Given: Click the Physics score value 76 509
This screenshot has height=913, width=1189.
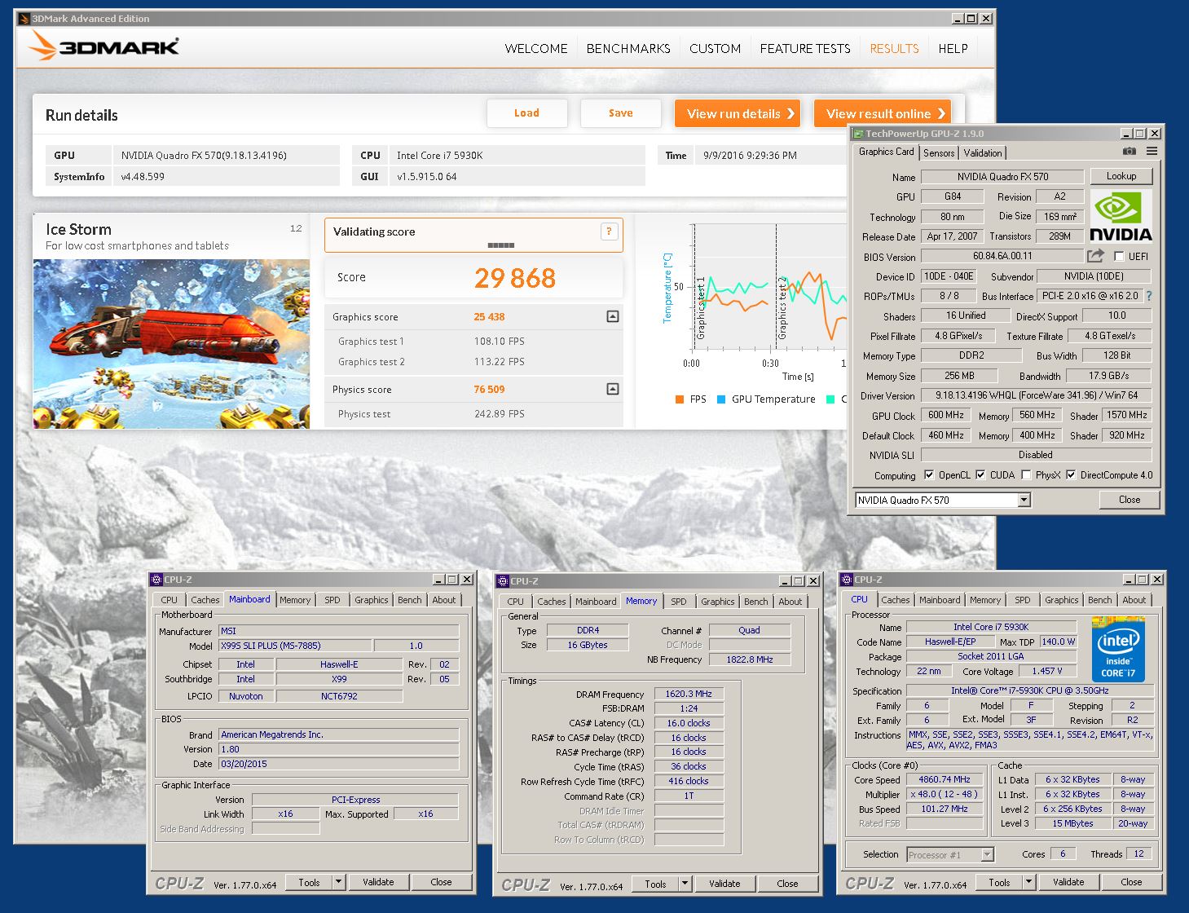Looking at the screenshot, I should (489, 390).
